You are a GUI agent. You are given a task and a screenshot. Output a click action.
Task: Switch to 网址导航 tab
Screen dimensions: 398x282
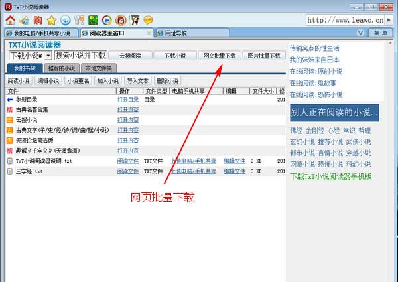[192, 33]
